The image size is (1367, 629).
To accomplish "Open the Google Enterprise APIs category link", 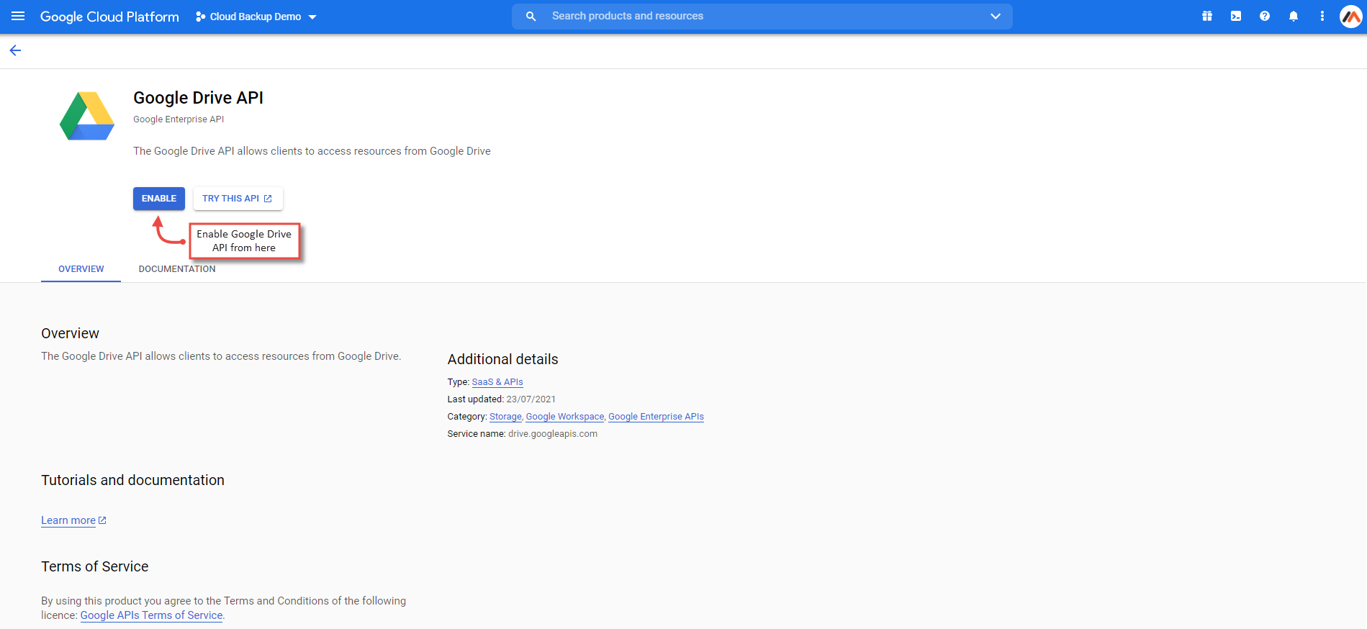I will coord(656,417).
